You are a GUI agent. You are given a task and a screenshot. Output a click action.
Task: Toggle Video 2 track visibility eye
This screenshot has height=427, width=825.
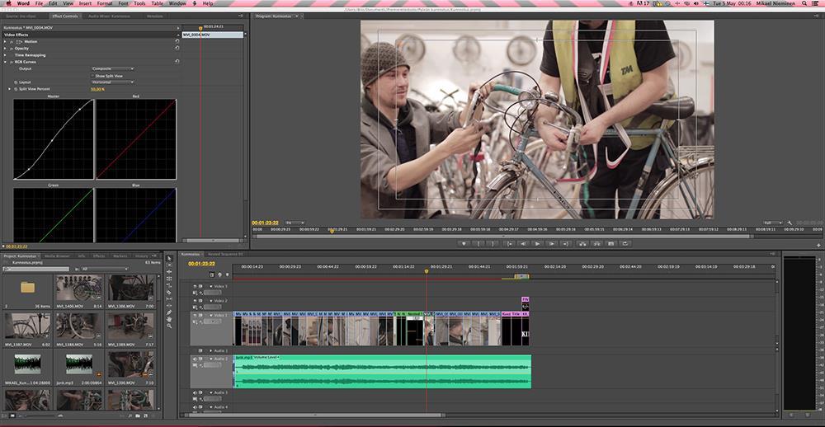pyautogui.click(x=195, y=301)
